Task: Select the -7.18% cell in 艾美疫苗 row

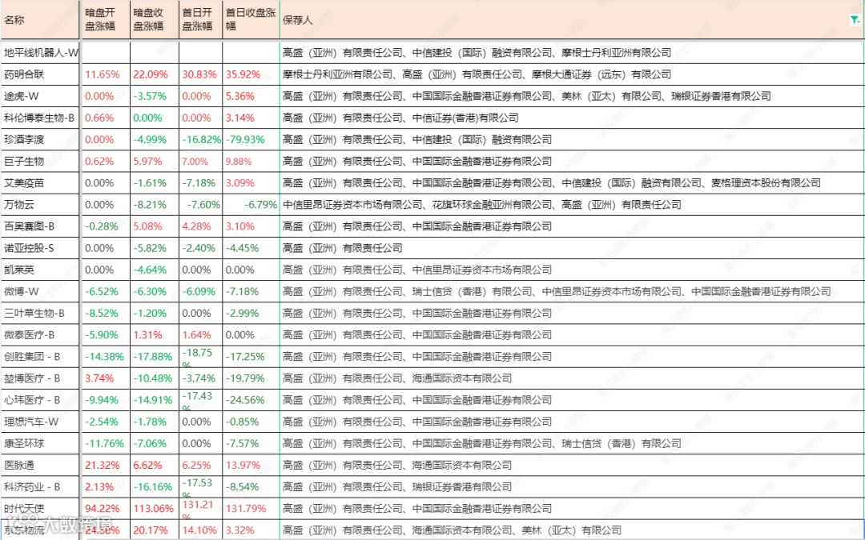Action: click(x=201, y=183)
